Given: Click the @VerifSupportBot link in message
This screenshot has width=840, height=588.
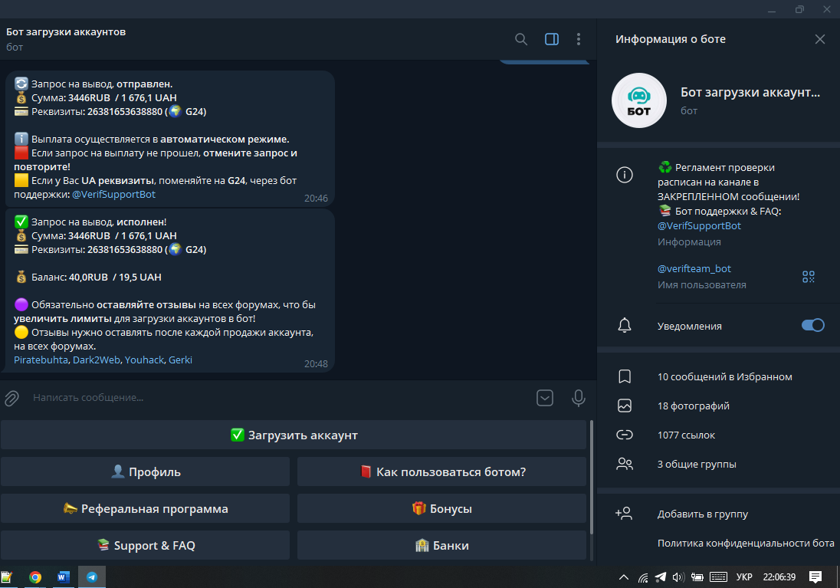Looking at the screenshot, I should pyautogui.click(x=113, y=195).
